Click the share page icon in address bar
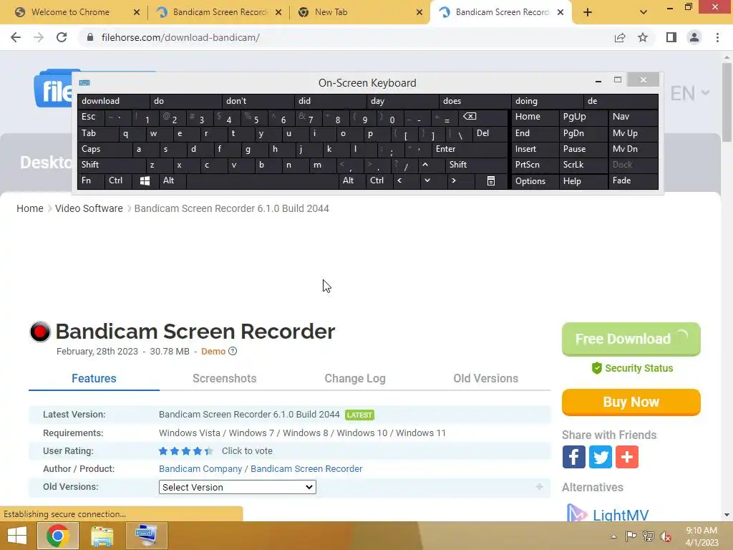 click(620, 37)
